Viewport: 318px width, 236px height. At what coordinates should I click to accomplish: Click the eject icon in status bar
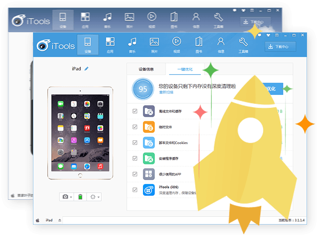(x=60, y=220)
